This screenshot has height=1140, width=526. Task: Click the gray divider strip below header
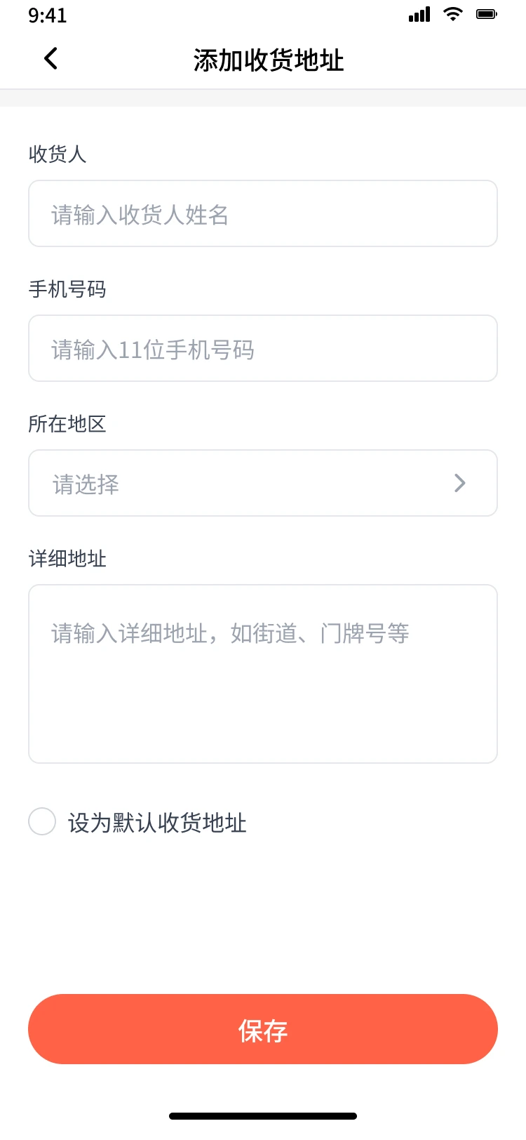pyautogui.click(x=263, y=98)
